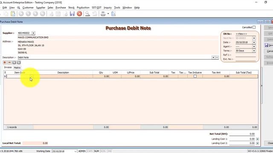273x153 pixels.
Task: Open the Inquiry menu
Action: click(107, 8)
